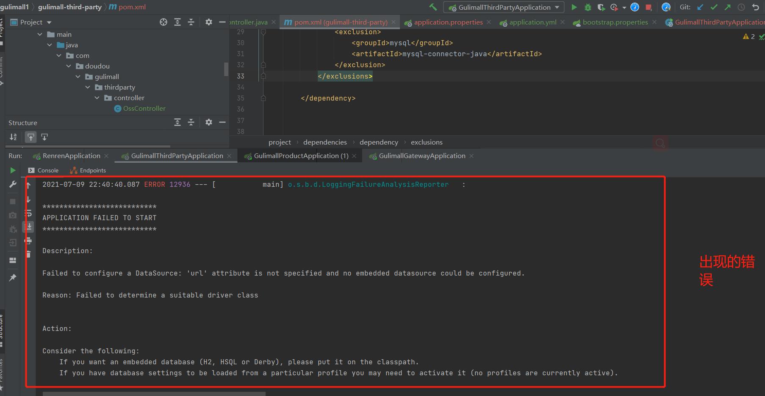This screenshot has height=396, width=765.
Task: Toggle sort alphabetically in Structure panel
Action: 13,137
